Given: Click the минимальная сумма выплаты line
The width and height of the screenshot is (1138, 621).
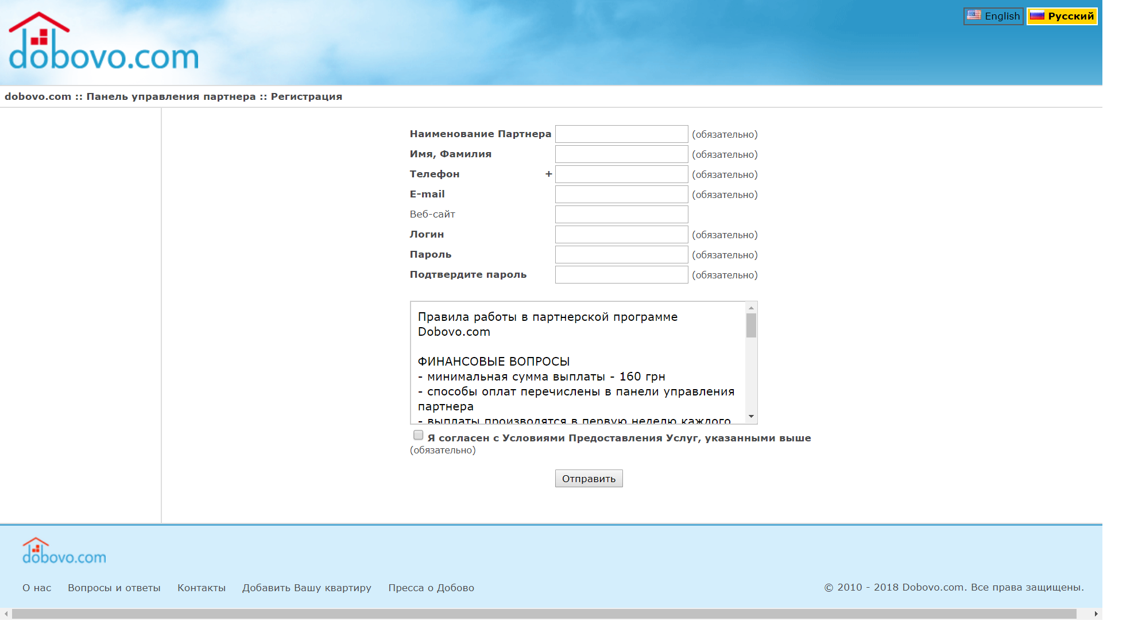Looking at the screenshot, I should 541,377.
